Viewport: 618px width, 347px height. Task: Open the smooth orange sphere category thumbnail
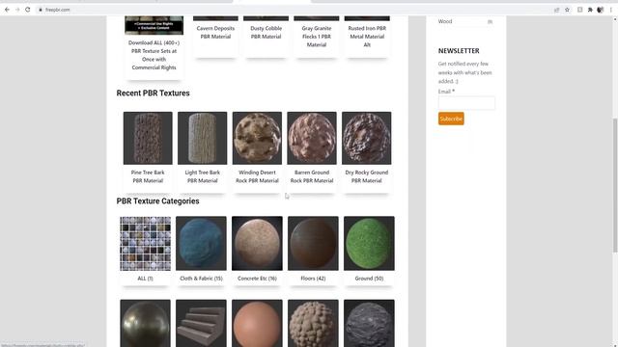(x=257, y=324)
